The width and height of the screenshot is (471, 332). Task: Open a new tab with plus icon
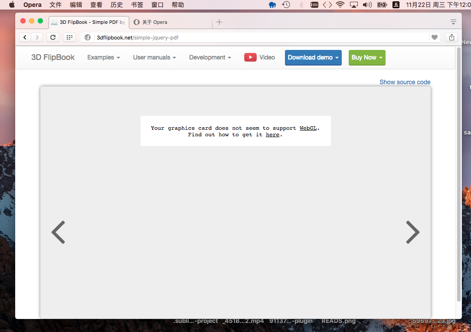click(x=219, y=22)
